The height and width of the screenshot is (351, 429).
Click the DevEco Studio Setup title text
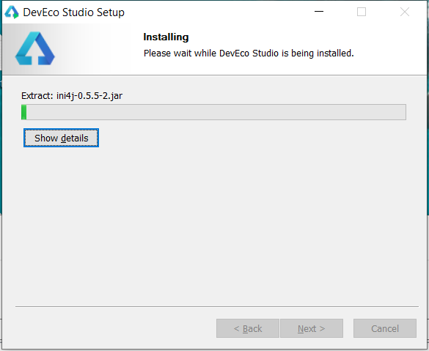[73, 12]
